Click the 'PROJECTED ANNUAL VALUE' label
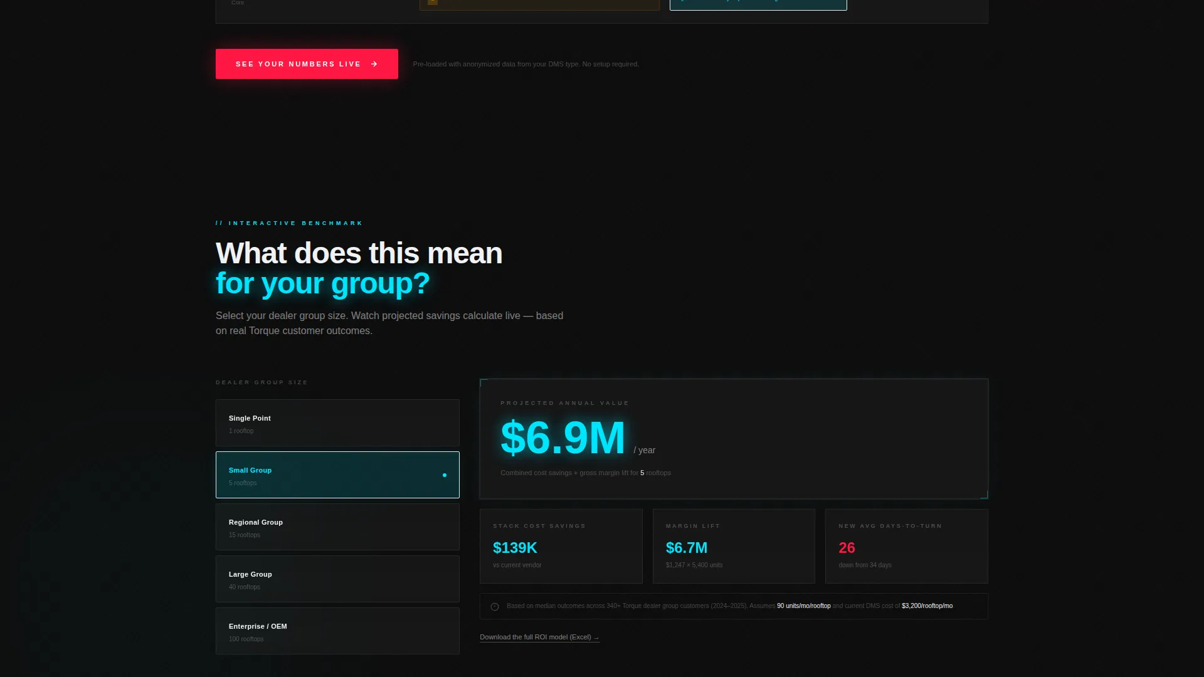 564,403
